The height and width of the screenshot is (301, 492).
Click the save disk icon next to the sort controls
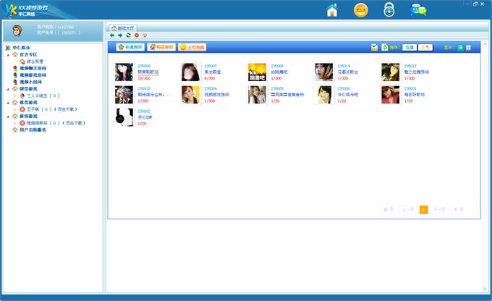click(x=374, y=48)
